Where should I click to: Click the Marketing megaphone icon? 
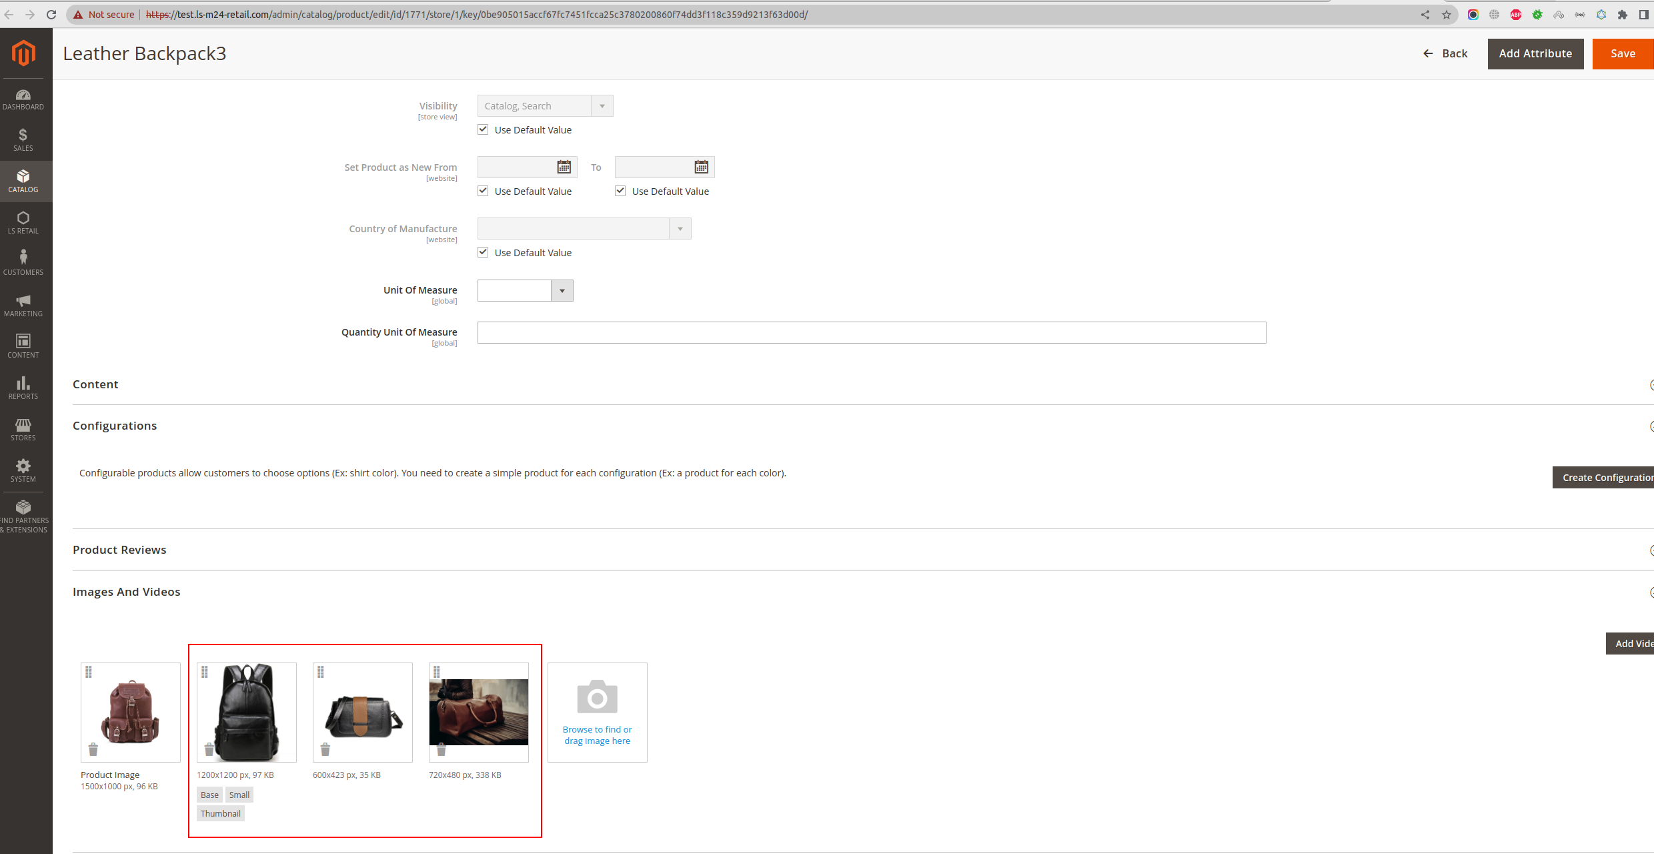23,305
